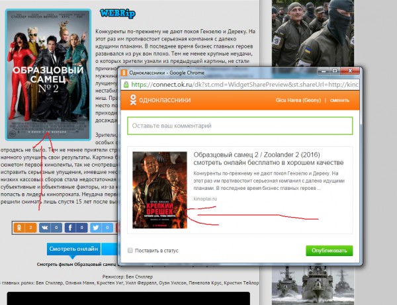Click the 'сменить' link to switch the account
Image resolution: width=397 pixels, height=305 pixels.
point(339,100)
